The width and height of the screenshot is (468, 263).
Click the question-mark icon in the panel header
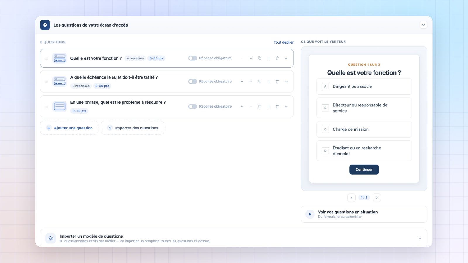tap(45, 25)
